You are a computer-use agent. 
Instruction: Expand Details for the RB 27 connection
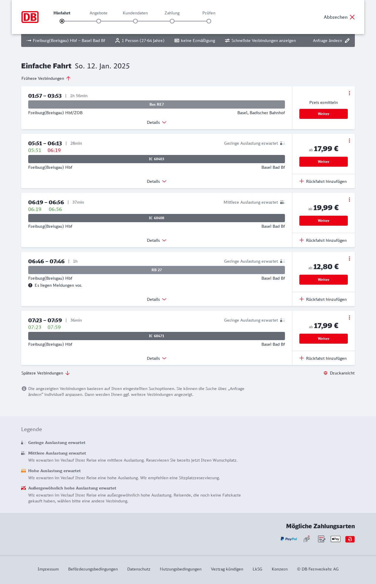tap(156, 299)
